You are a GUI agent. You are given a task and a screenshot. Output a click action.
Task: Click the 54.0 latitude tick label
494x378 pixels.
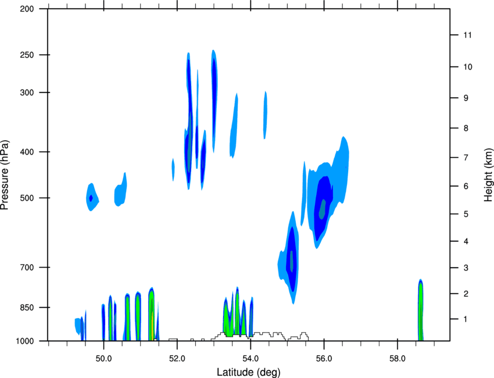(251, 359)
